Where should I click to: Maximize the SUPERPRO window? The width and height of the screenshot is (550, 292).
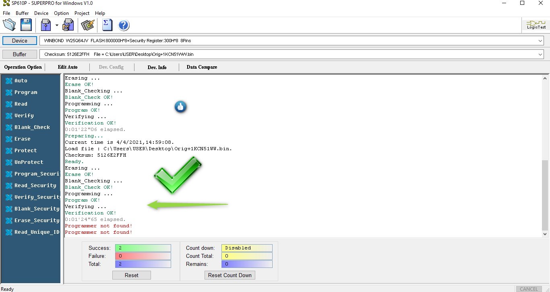(x=522, y=3)
